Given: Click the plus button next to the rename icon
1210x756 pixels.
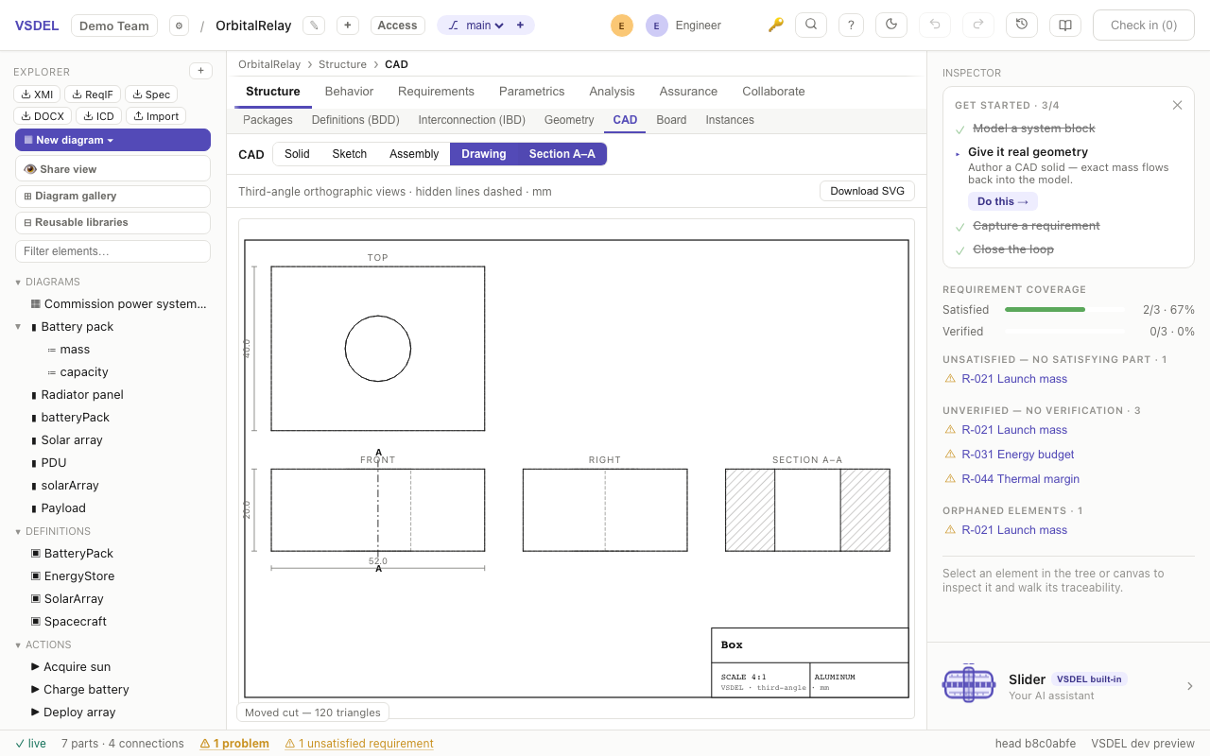Looking at the screenshot, I should [x=348, y=26].
